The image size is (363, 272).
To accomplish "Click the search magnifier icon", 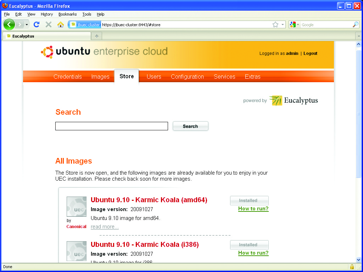I will coord(355,24).
